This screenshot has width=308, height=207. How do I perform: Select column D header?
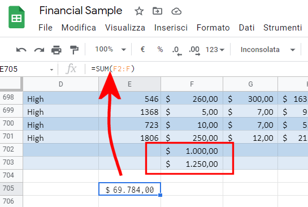pos(60,84)
